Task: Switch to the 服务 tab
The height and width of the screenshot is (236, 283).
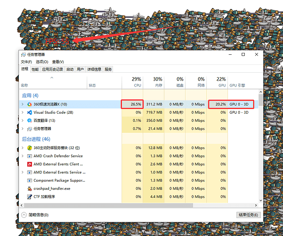Action: [108, 69]
